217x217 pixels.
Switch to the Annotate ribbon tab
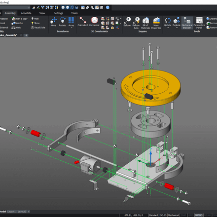pyautogui.click(x=26, y=13)
